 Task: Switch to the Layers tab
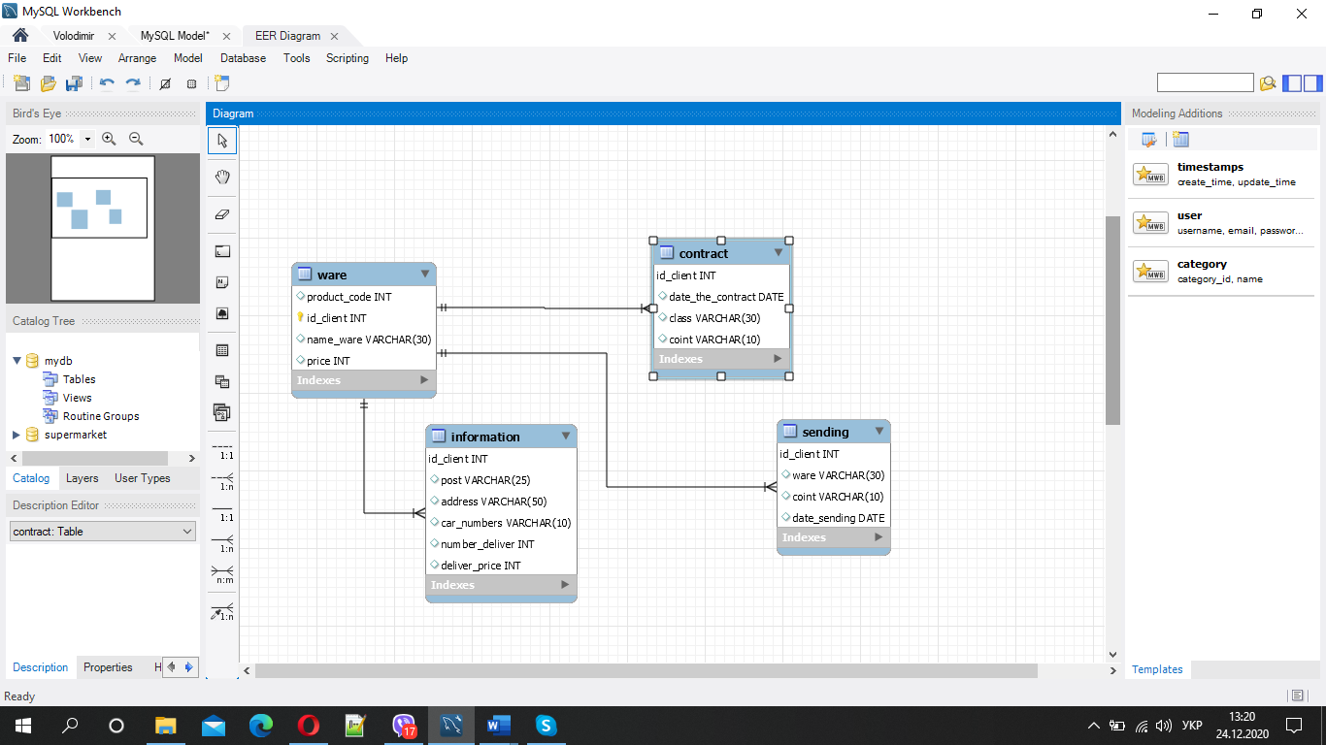(82, 478)
